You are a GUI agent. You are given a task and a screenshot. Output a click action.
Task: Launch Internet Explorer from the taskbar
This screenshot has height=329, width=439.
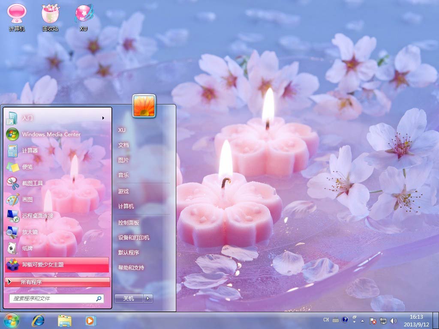coord(38,320)
